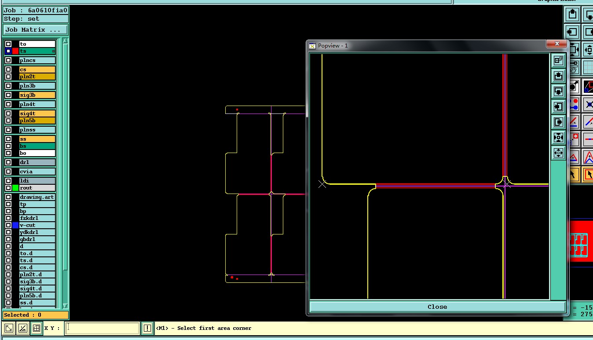The width and height of the screenshot is (593, 340).
Task: Toggle the checkbox for layer ts
Action: (8, 51)
